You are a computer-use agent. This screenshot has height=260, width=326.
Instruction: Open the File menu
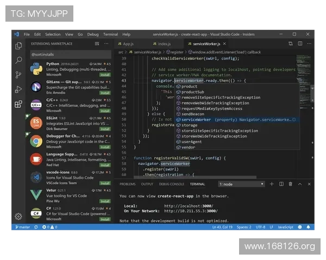point(27,35)
